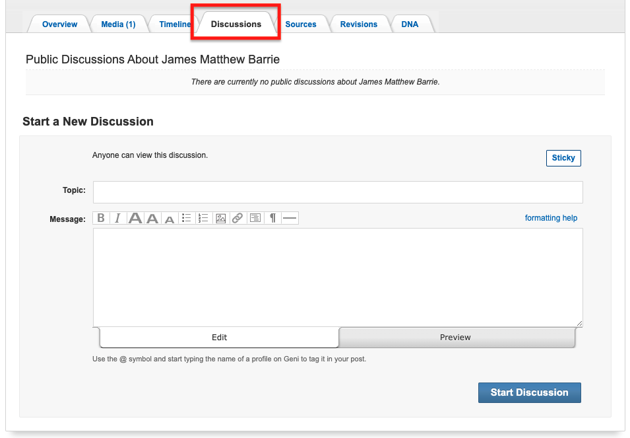
Task: Insert a hyperlink into the message
Action: click(238, 218)
